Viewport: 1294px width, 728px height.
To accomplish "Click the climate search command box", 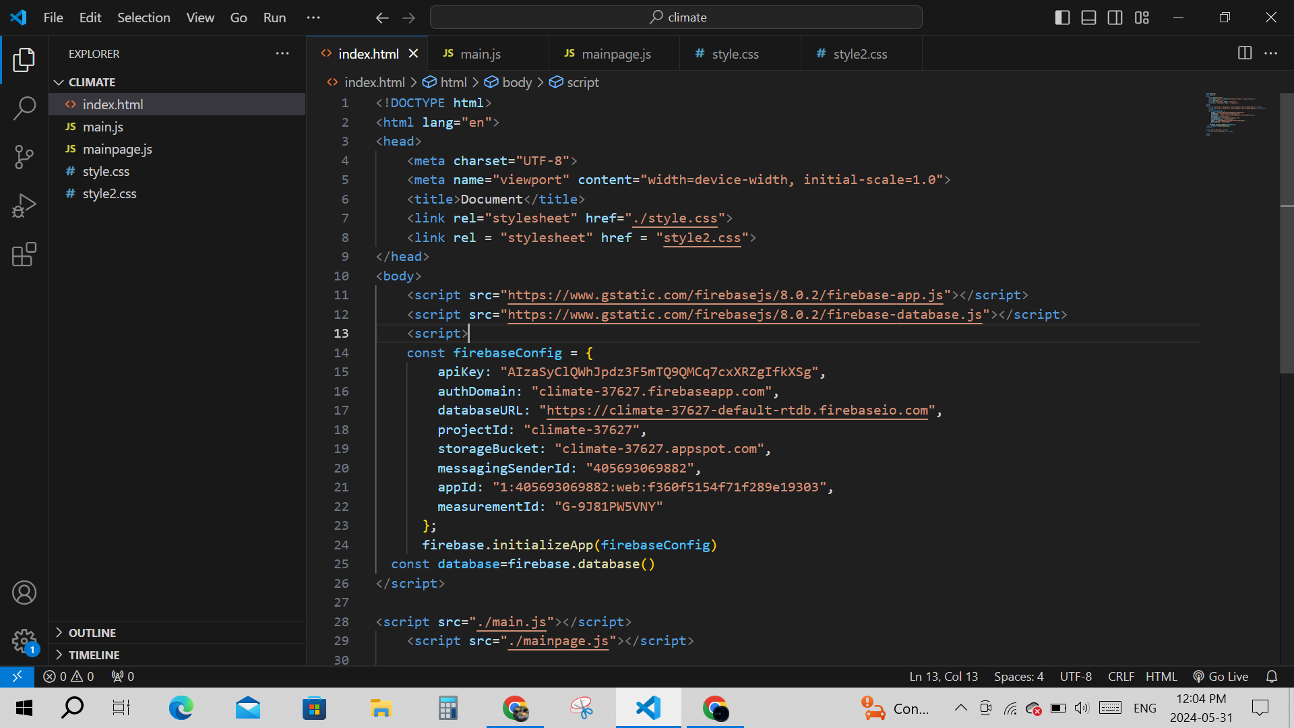I will (676, 18).
